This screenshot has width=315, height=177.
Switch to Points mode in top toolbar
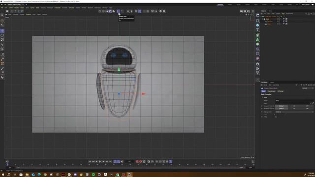click(x=100, y=11)
